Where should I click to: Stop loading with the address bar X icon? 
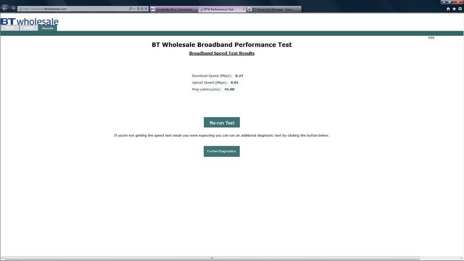pos(146,9)
